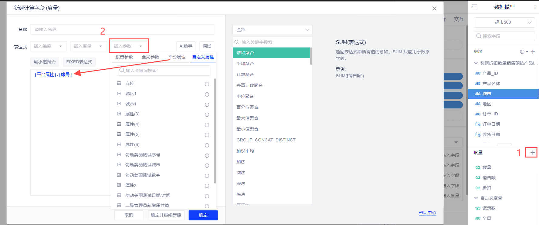The image size is (539, 225).
Task: Collapse the 自定义度量 group
Action: (476, 198)
